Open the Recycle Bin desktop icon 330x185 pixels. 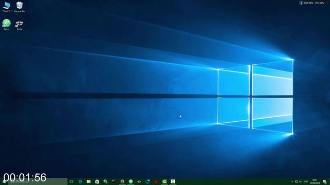(20, 7)
